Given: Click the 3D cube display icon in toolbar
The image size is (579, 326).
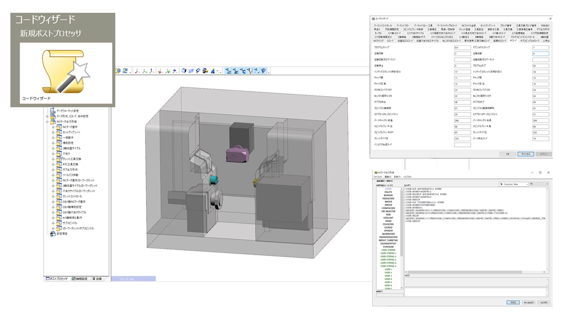Looking at the screenshot, I should pos(184,71).
